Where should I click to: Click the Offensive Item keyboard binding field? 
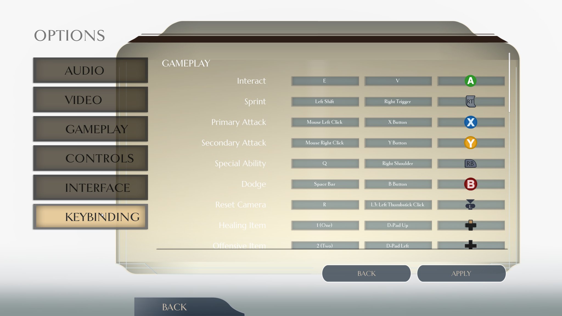click(324, 246)
